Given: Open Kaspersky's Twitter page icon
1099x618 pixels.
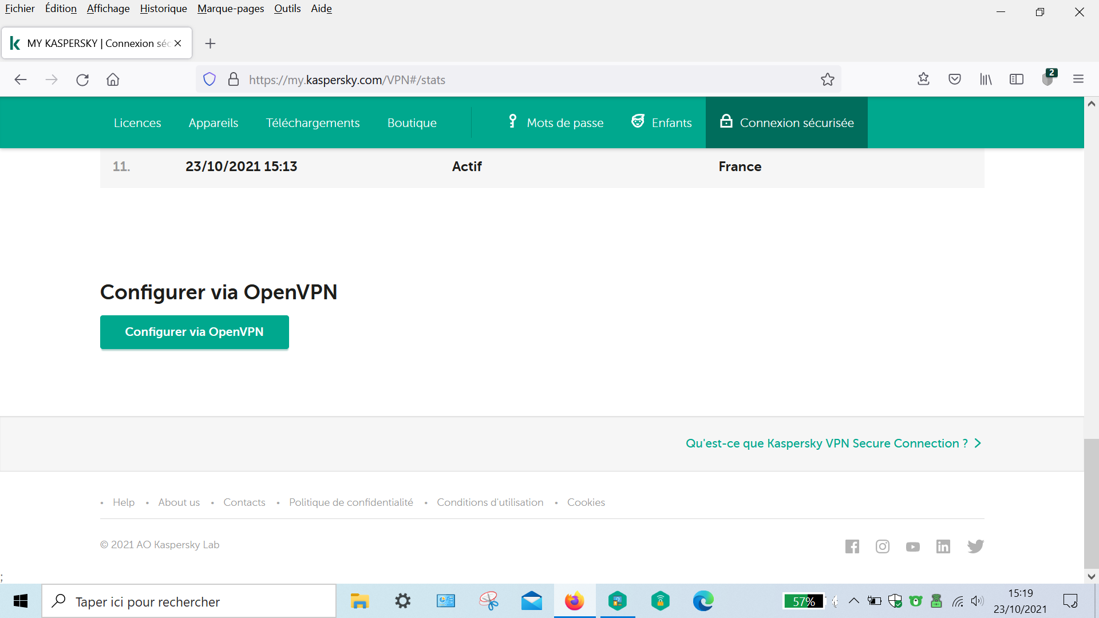Looking at the screenshot, I should 975,546.
